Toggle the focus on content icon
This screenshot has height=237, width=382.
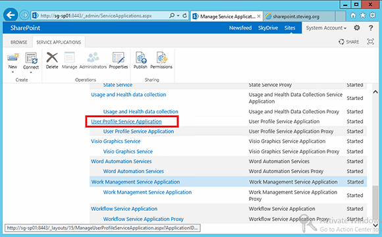click(370, 41)
